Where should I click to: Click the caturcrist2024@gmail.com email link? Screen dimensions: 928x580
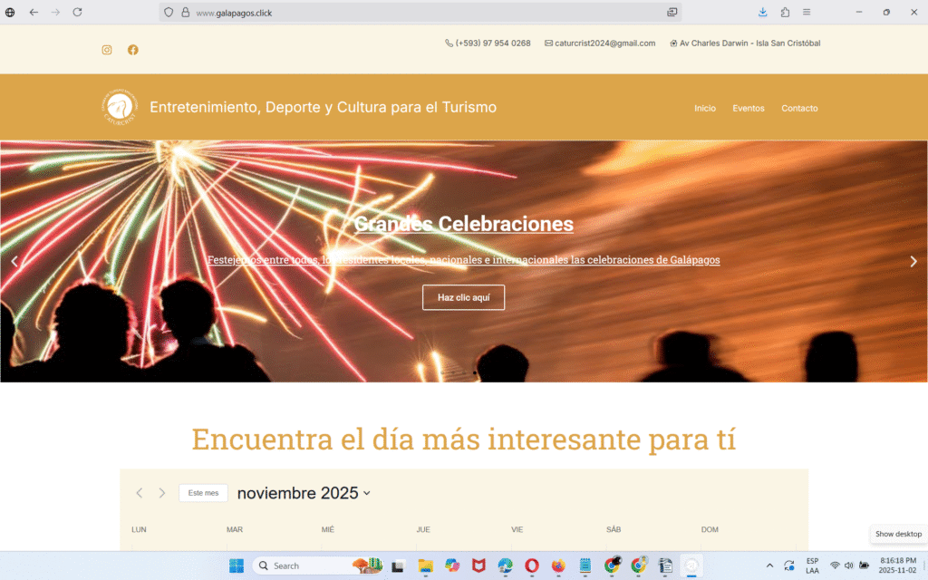coord(604,43)
